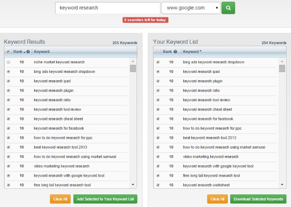Click Add Selected to Your Keyword List

(105, 199)
